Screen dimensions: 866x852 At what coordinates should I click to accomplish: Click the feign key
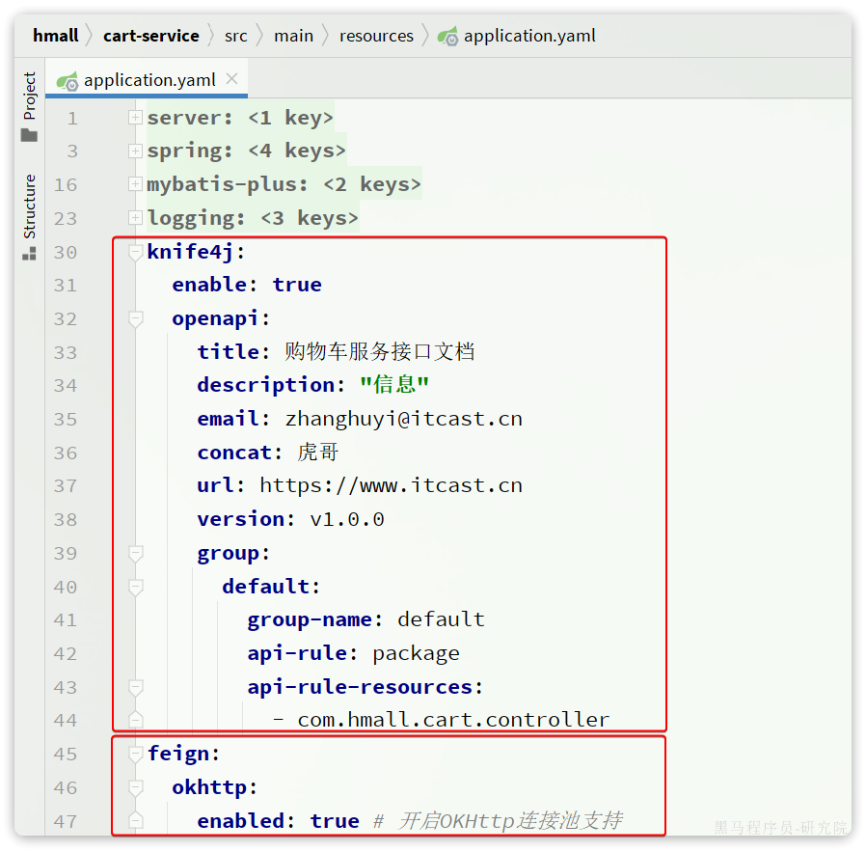pyautogui.click(x=177, y=755)
